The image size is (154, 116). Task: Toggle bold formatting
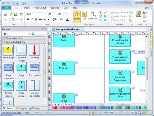28,19
